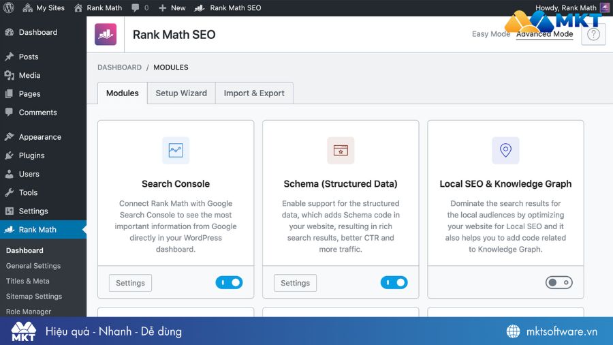Open the comments bubble icon
The image size is (613, 345).
136,7
